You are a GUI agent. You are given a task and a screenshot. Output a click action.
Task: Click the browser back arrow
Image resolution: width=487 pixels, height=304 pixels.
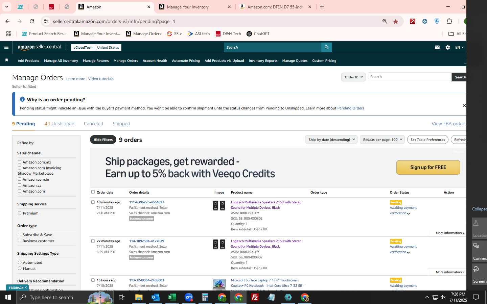tap(7, 21)
